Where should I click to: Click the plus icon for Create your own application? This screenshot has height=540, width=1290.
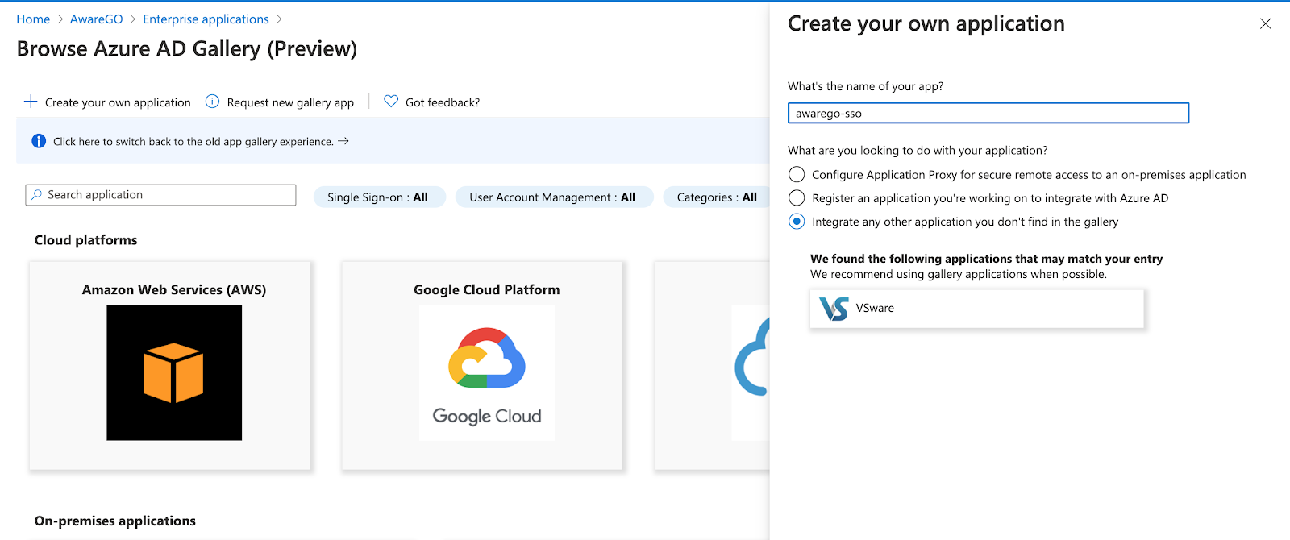click(31, 102)
